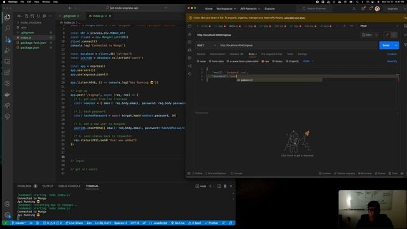
Task: Open the Explorer view in VS Code
Action: (x=7, y=17)
